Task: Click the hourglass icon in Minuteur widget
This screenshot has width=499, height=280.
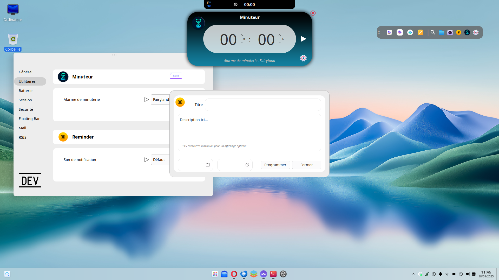Action: coord(198,23)
